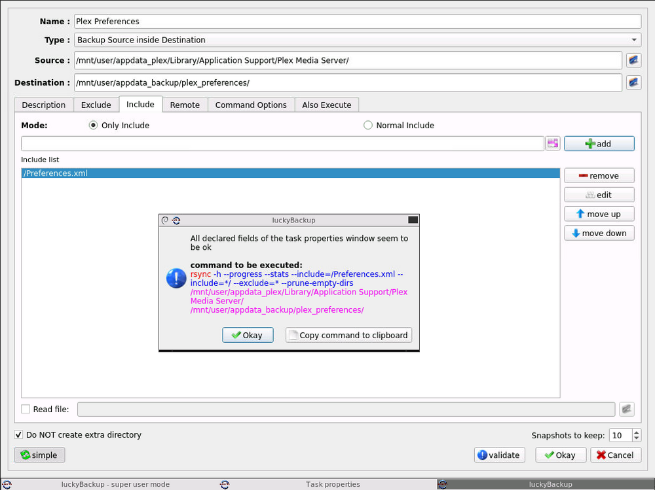The height and width of the screenshot is (490, 655).
Task: Uncheck Do NOT create extra directory
Action: click(18, 434)
